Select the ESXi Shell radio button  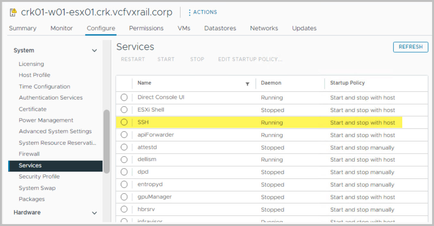124,110
